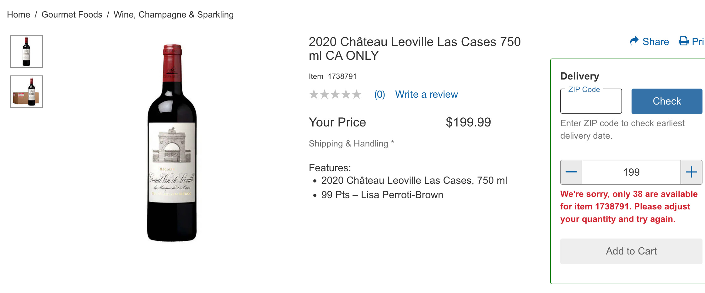Click the five-star rating icons

click(335, 94)
